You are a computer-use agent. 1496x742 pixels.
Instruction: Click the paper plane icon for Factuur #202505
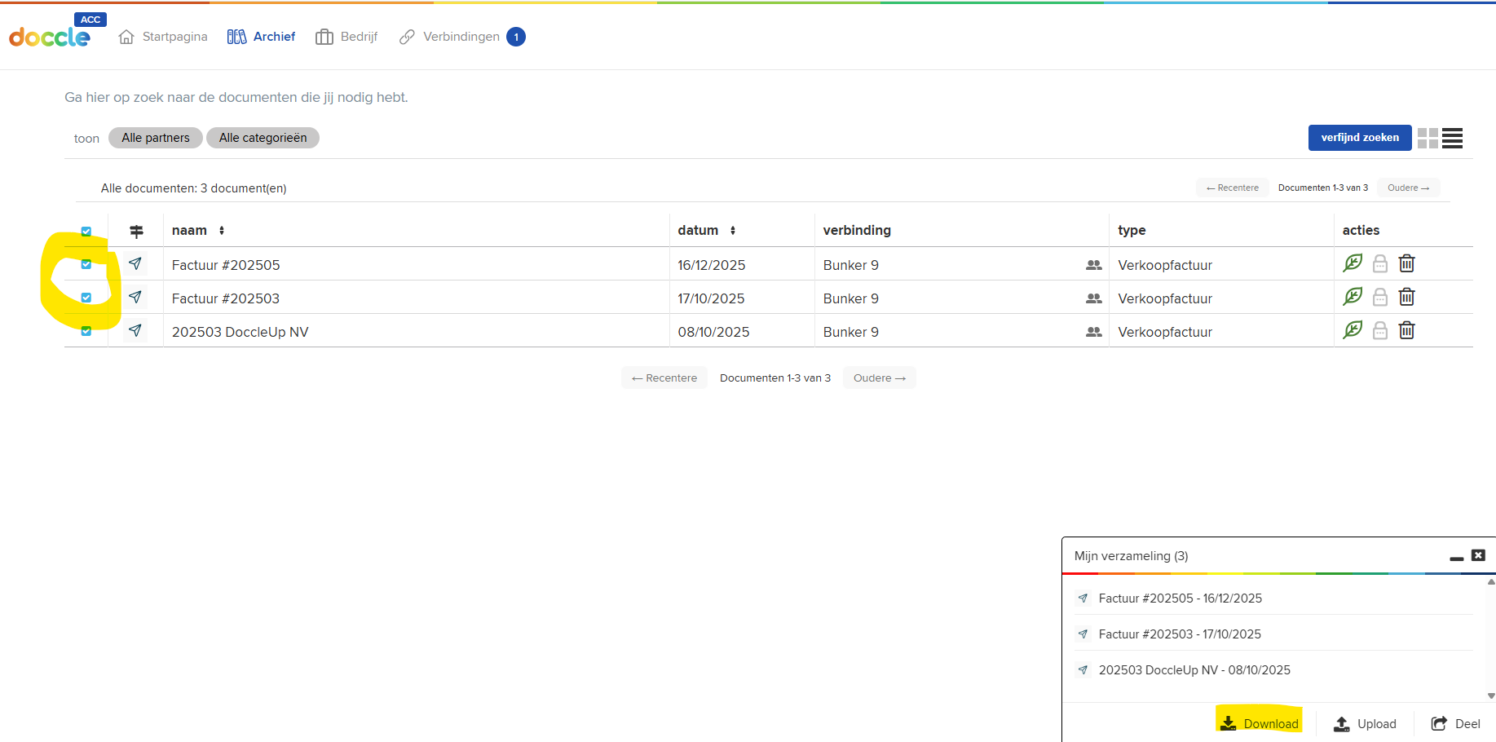(135, 263)
